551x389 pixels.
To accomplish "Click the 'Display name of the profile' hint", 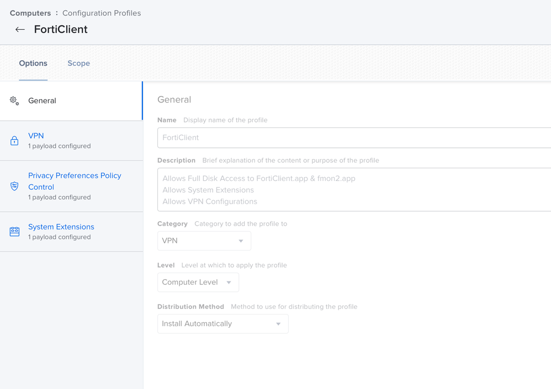I will 225,120.
